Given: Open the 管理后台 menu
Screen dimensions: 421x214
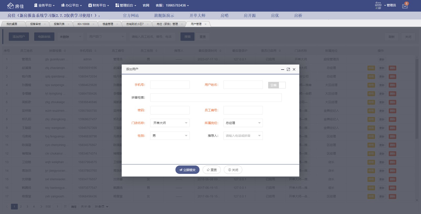Looking at the screenshot, I should click(x=126, y=6).
